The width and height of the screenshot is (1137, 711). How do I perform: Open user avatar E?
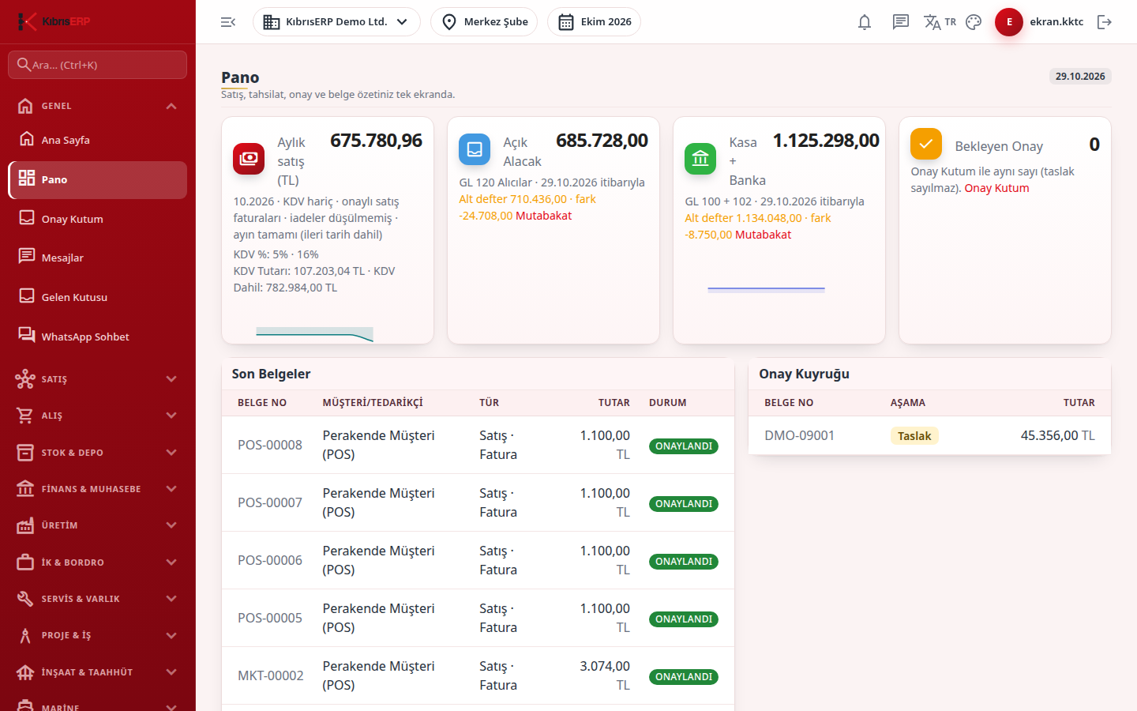coord(1009,22)
